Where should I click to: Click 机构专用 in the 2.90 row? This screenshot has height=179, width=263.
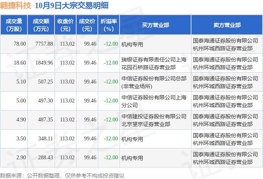132,158
